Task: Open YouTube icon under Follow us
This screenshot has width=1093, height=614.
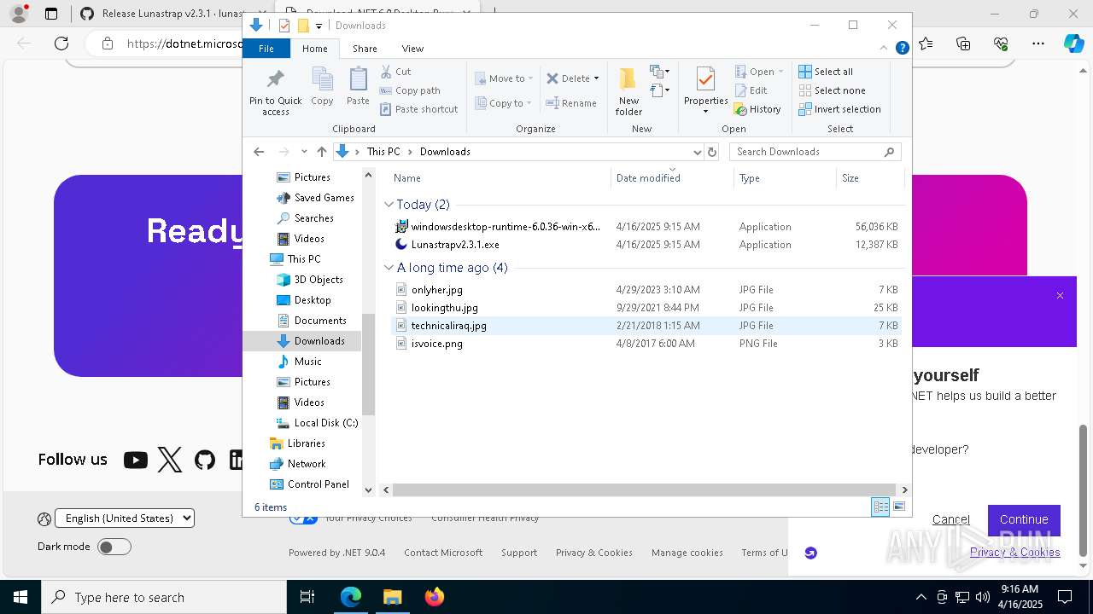Action: pos(135,460)
